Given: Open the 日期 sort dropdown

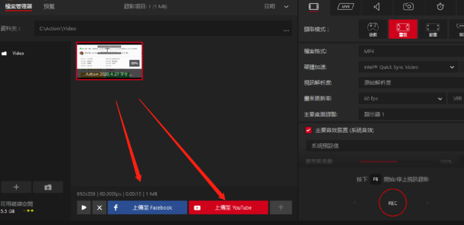Looking at the screenshot, I should click(277, 7).
